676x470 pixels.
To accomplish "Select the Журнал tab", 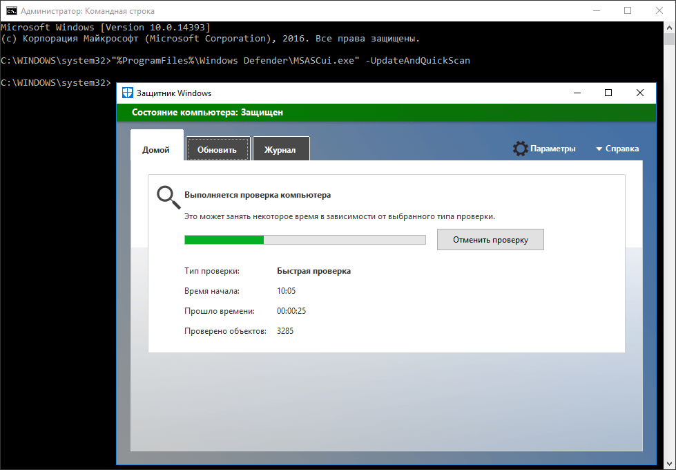I will [280, 150].
